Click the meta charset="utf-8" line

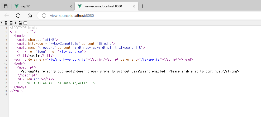(38, 40)
